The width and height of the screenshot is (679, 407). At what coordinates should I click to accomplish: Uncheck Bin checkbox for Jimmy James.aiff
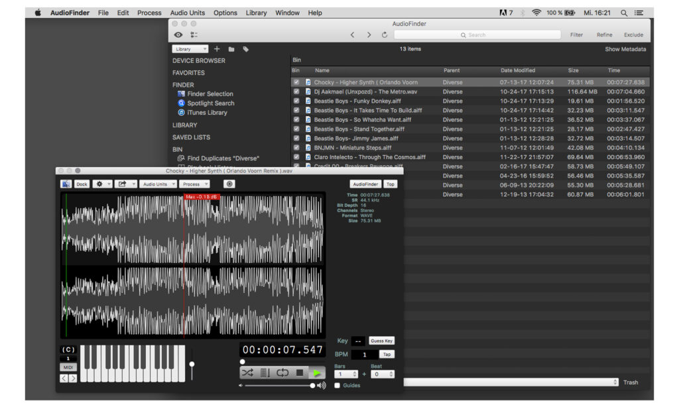tap(296, 139)
